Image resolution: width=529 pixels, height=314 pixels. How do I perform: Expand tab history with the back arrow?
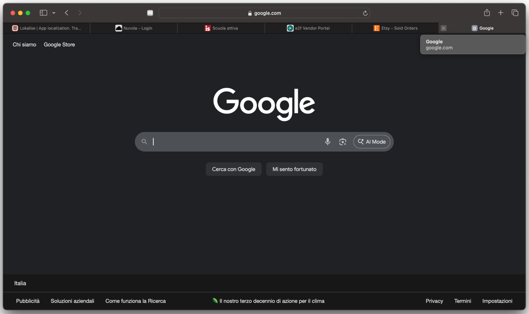coord(66,13)
